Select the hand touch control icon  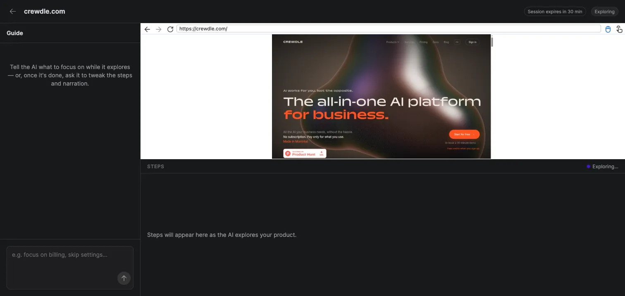[619, 29]
